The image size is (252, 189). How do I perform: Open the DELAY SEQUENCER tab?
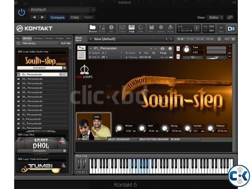(122, 139)
